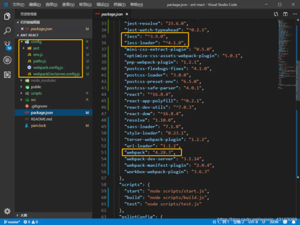Open the errors and warnings status indicator
300x225 pixels.
(x=31, y=222)
